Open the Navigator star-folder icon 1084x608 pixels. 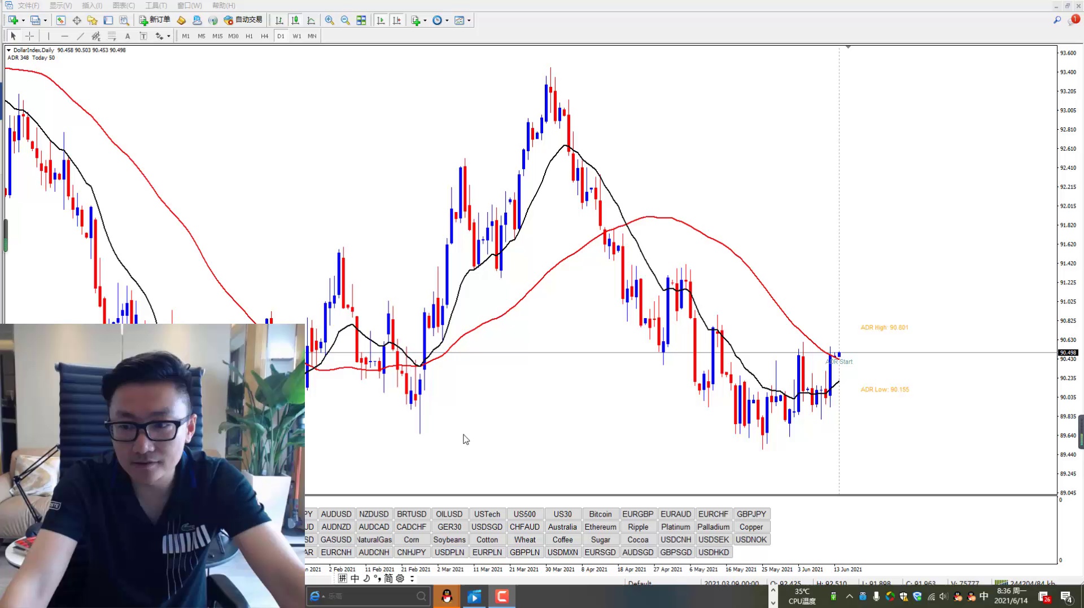tap(93, 20)
